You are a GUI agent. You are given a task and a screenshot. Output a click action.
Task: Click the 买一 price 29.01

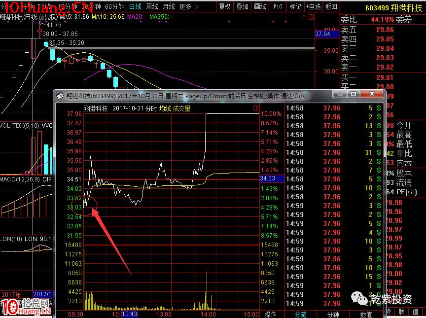pyautogui.click(x=385, y=78)
